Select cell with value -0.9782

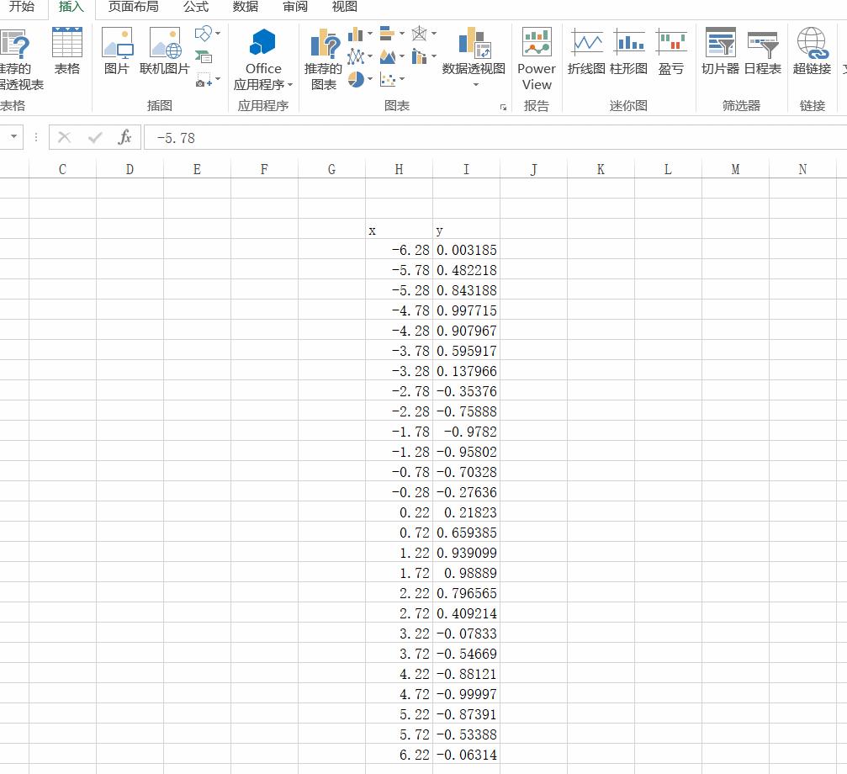pos(466,431)
